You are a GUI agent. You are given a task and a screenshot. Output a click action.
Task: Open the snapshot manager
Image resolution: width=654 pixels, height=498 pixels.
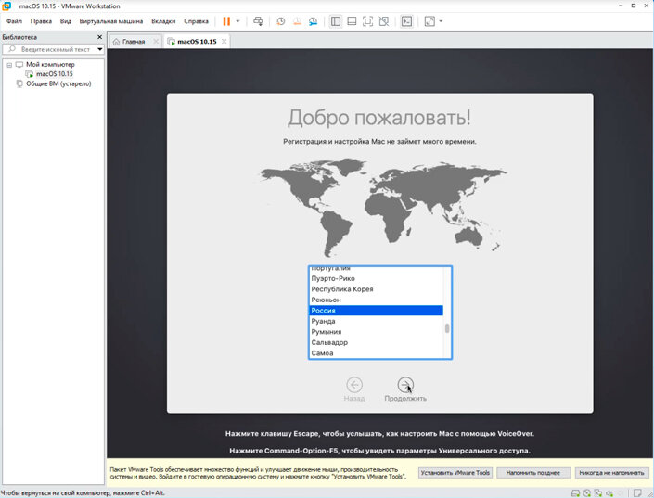(314, 21)
